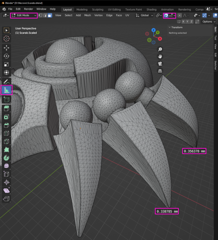Switch to the Sculpting workspace tab
The width and height of the screenshot is (218, 240).
[x=97, y=9]
